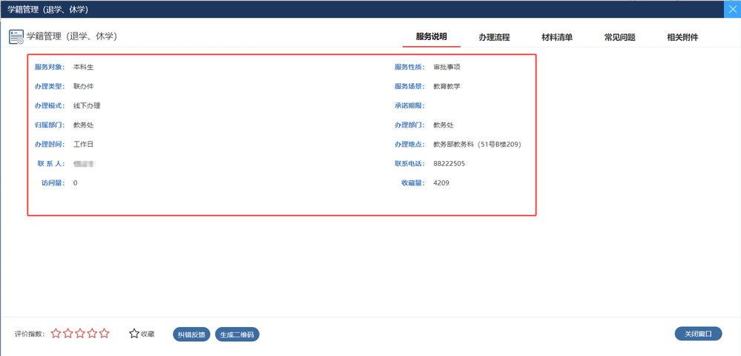Close dialog with top-right X icon
Image resolution: width=741 pixels, height=356 pixels.
(x=731, y=9)
